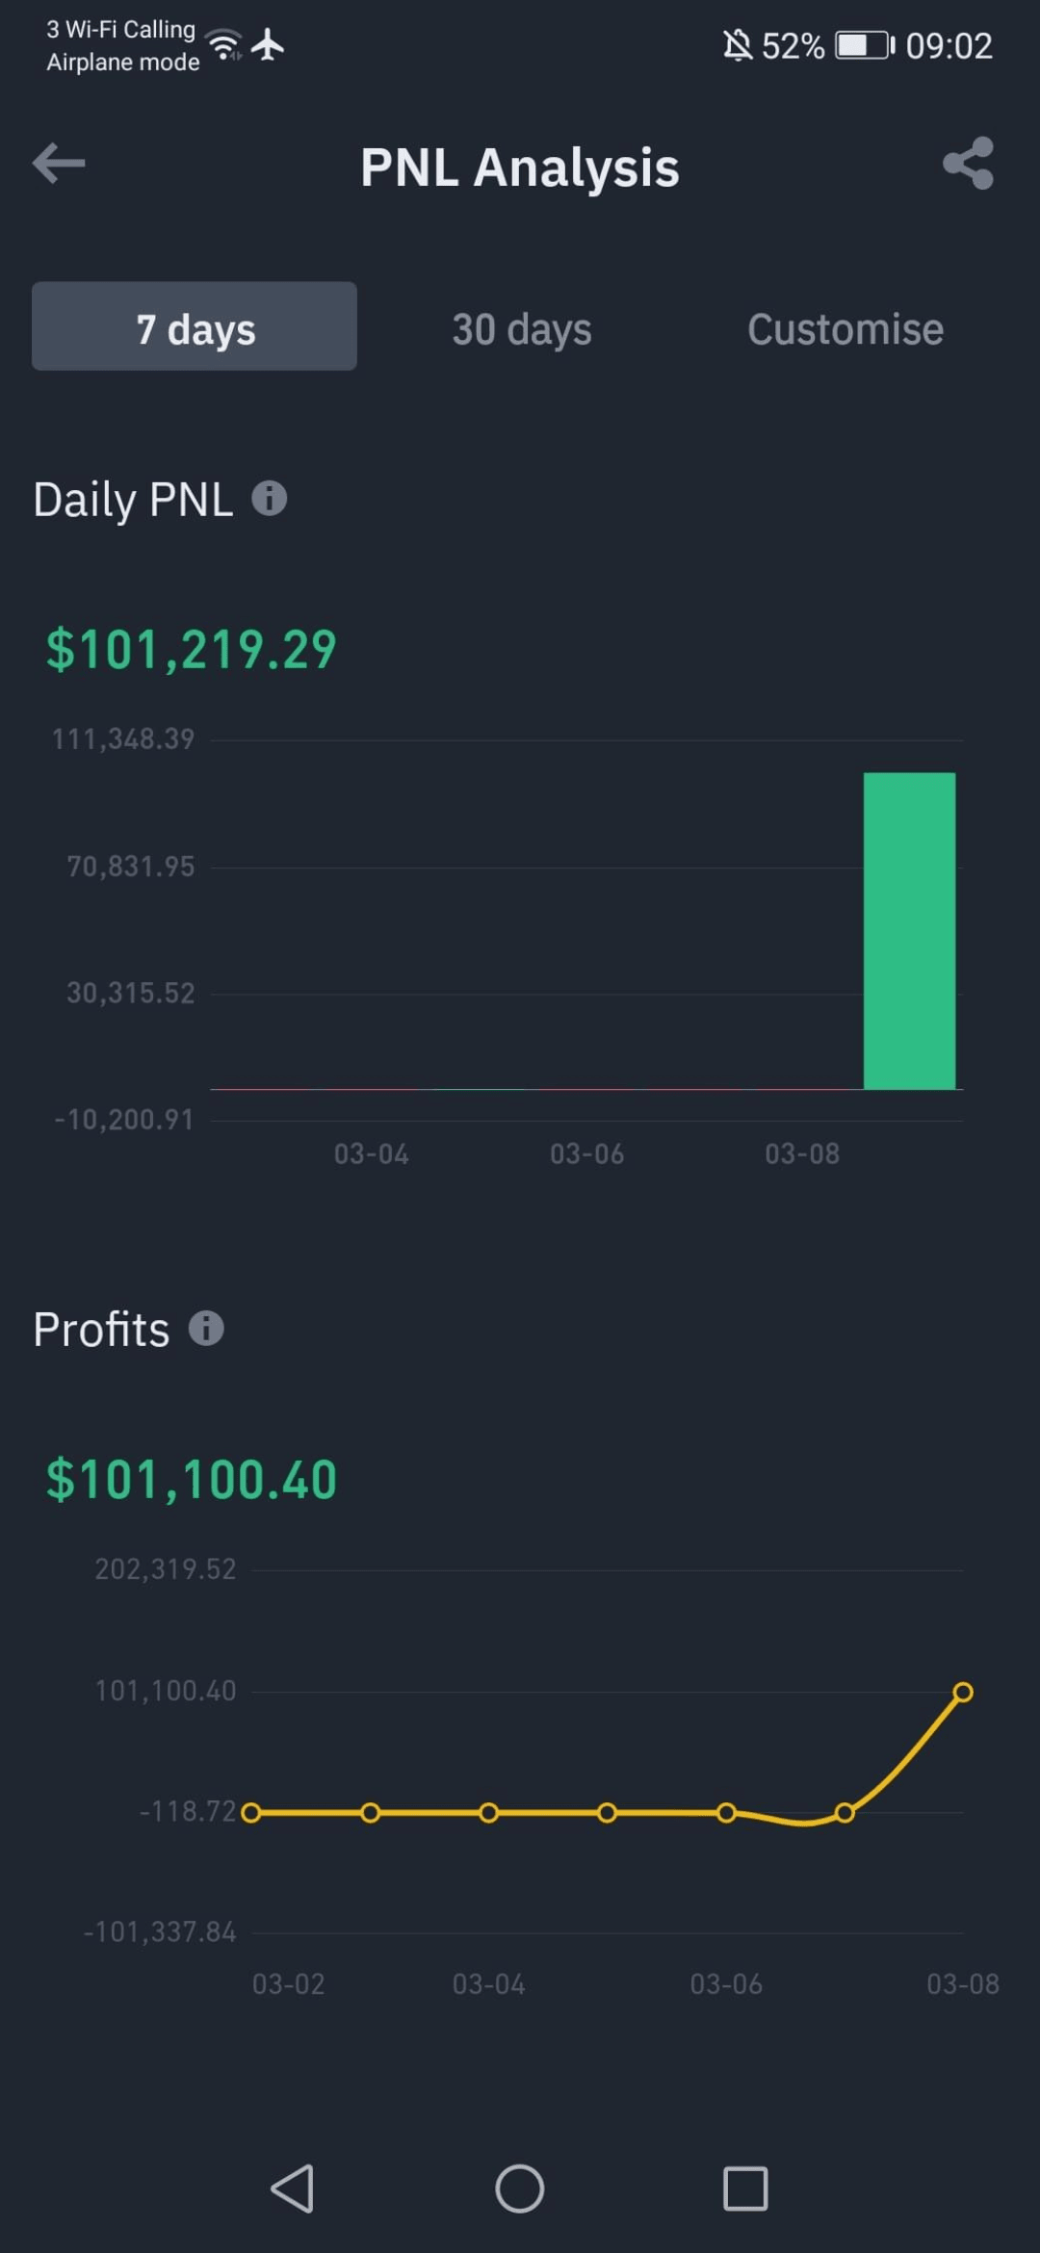Open Daily PNL info icon
Viewport: 1040px width, 2253px height.
(x=270, y=499)
